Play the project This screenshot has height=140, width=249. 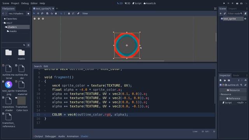click(224, 3)
